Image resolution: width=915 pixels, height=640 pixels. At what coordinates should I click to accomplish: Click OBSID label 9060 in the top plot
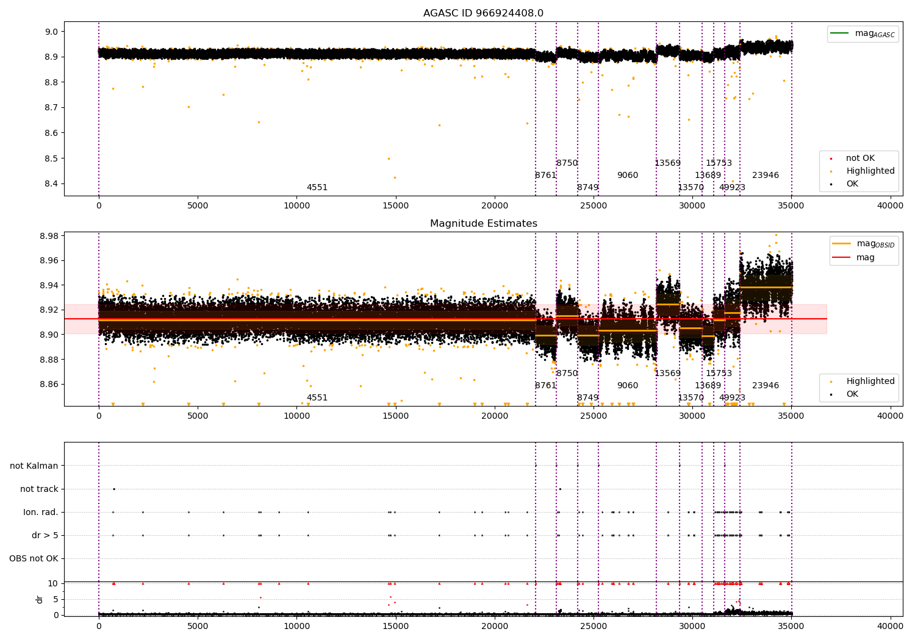tap(627, 176)
